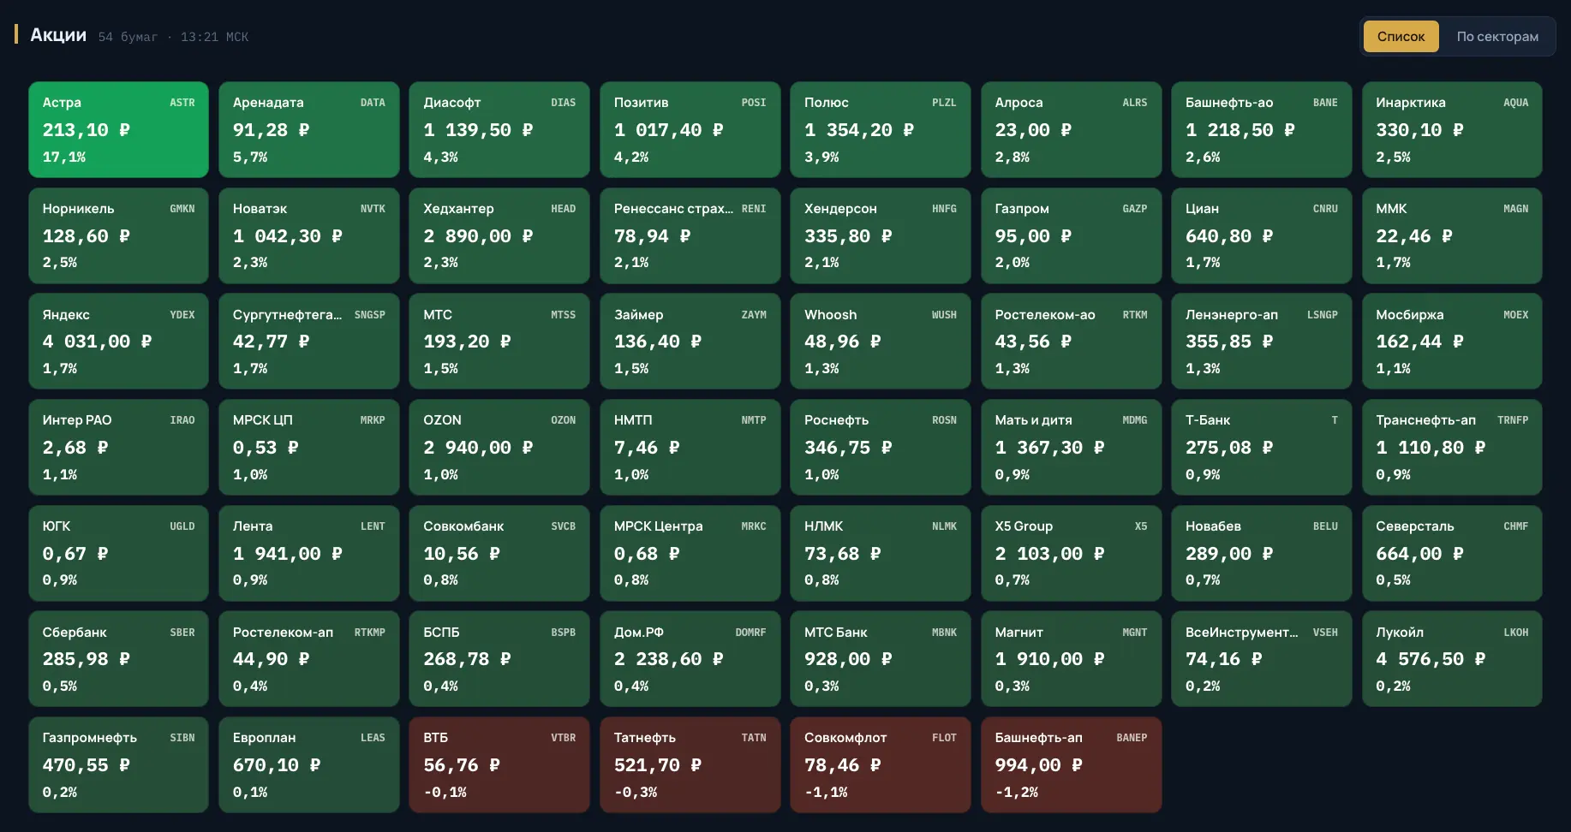This screenshot has height=832, width=1571.
Task: Select the Мать и дитя MDMG tile
Action: tap(1072, 447)
